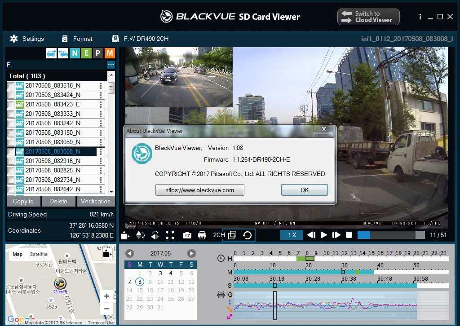Select calendar date 8

(140, 282)
